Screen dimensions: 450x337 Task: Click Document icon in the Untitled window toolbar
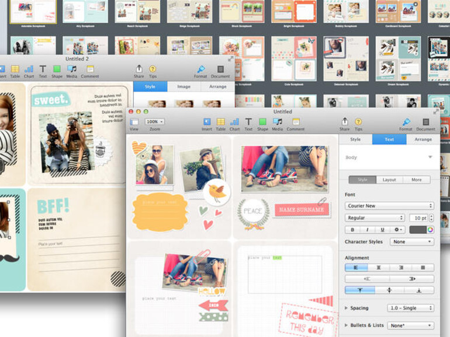point(426,122)
